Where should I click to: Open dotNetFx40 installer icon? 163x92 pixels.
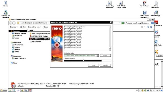156,14
